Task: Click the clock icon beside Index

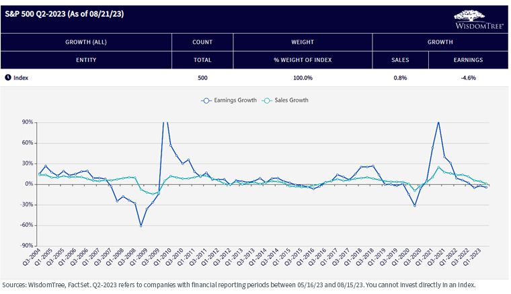Action: click(x=8, y=77)
